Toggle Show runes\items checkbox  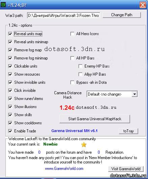(x=10, y=99)
